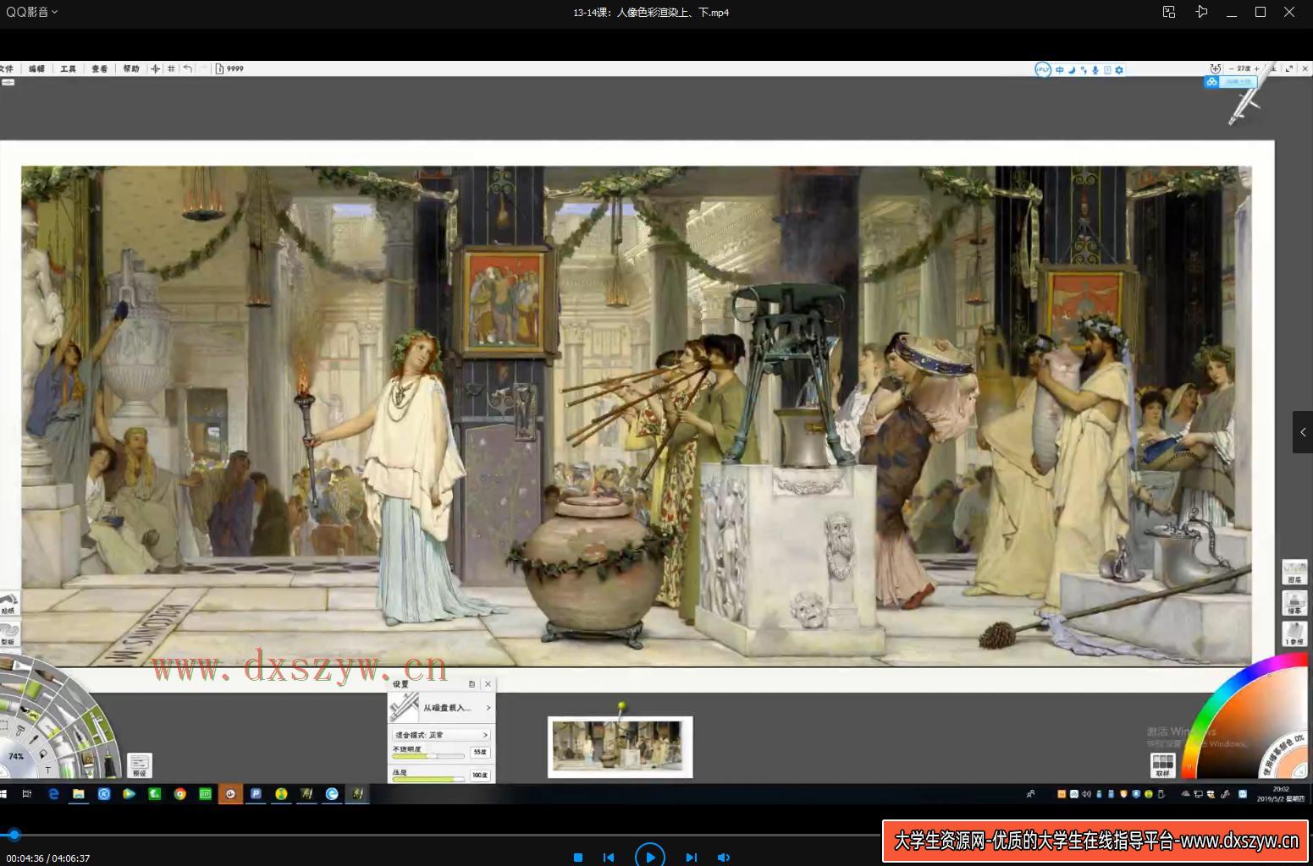The height and width of the screenshot is (866, 1313).
Task: Open the 取样 color samples pod
Action: (x=1162, y=765)
